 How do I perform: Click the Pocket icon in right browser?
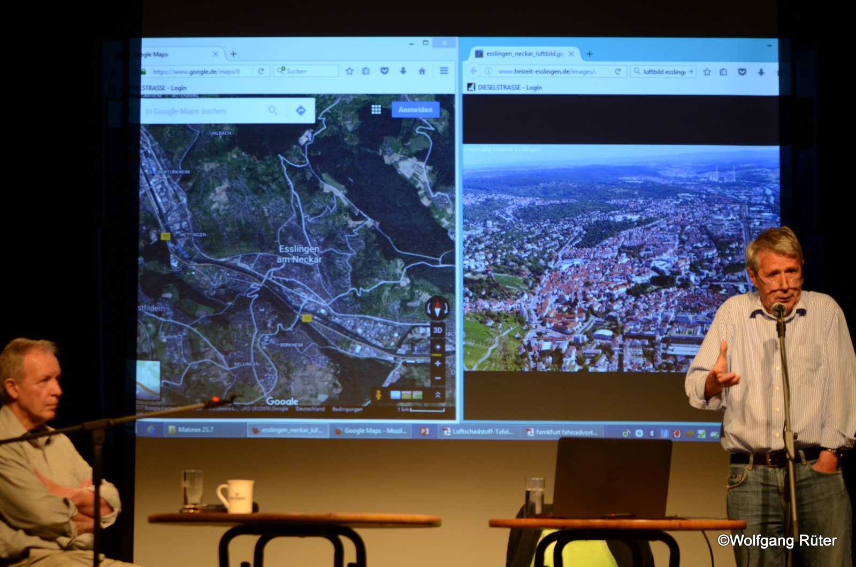pyautogui.click(x=742, y=72)
